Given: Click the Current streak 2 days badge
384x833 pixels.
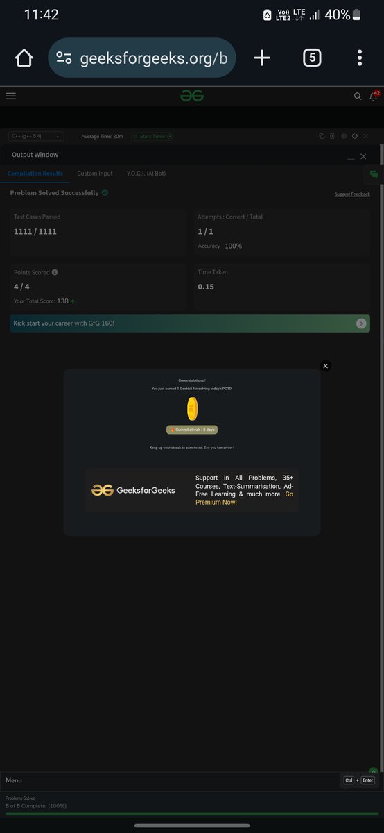Looking at the screenshot, I should (x=192, y=430).
